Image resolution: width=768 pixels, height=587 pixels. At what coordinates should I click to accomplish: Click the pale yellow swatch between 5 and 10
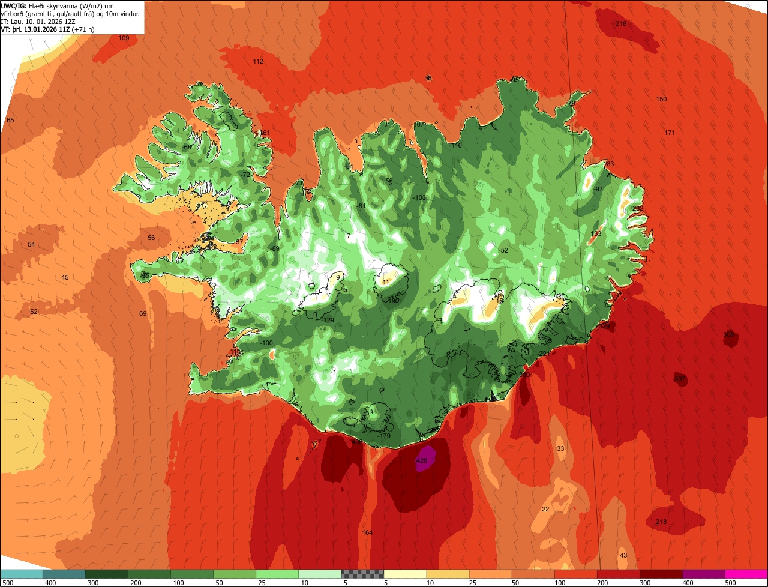click(x=405, y=574)
